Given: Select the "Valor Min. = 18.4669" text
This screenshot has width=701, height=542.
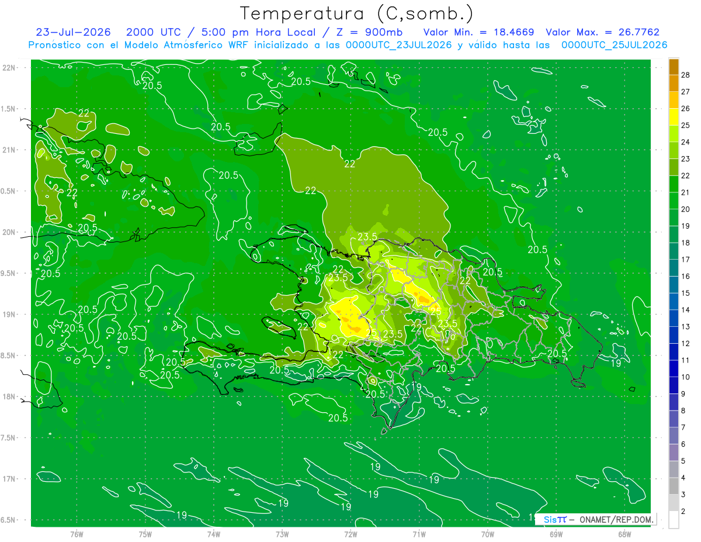Looking at the screenshot, I should tap(478, 32).
